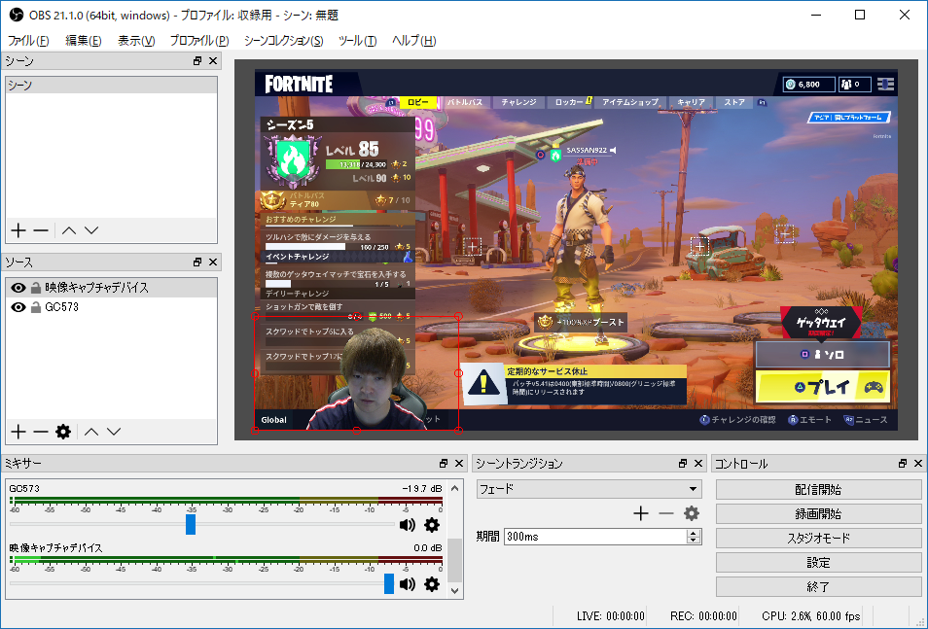Image resolution: width=928 pixels, height=629 pixels.
Task: Remove selected source with minus icon
Action: [41, 432]
